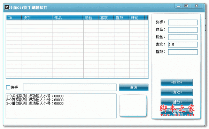Click the 粉丝: label

click(x=161, y=37)
